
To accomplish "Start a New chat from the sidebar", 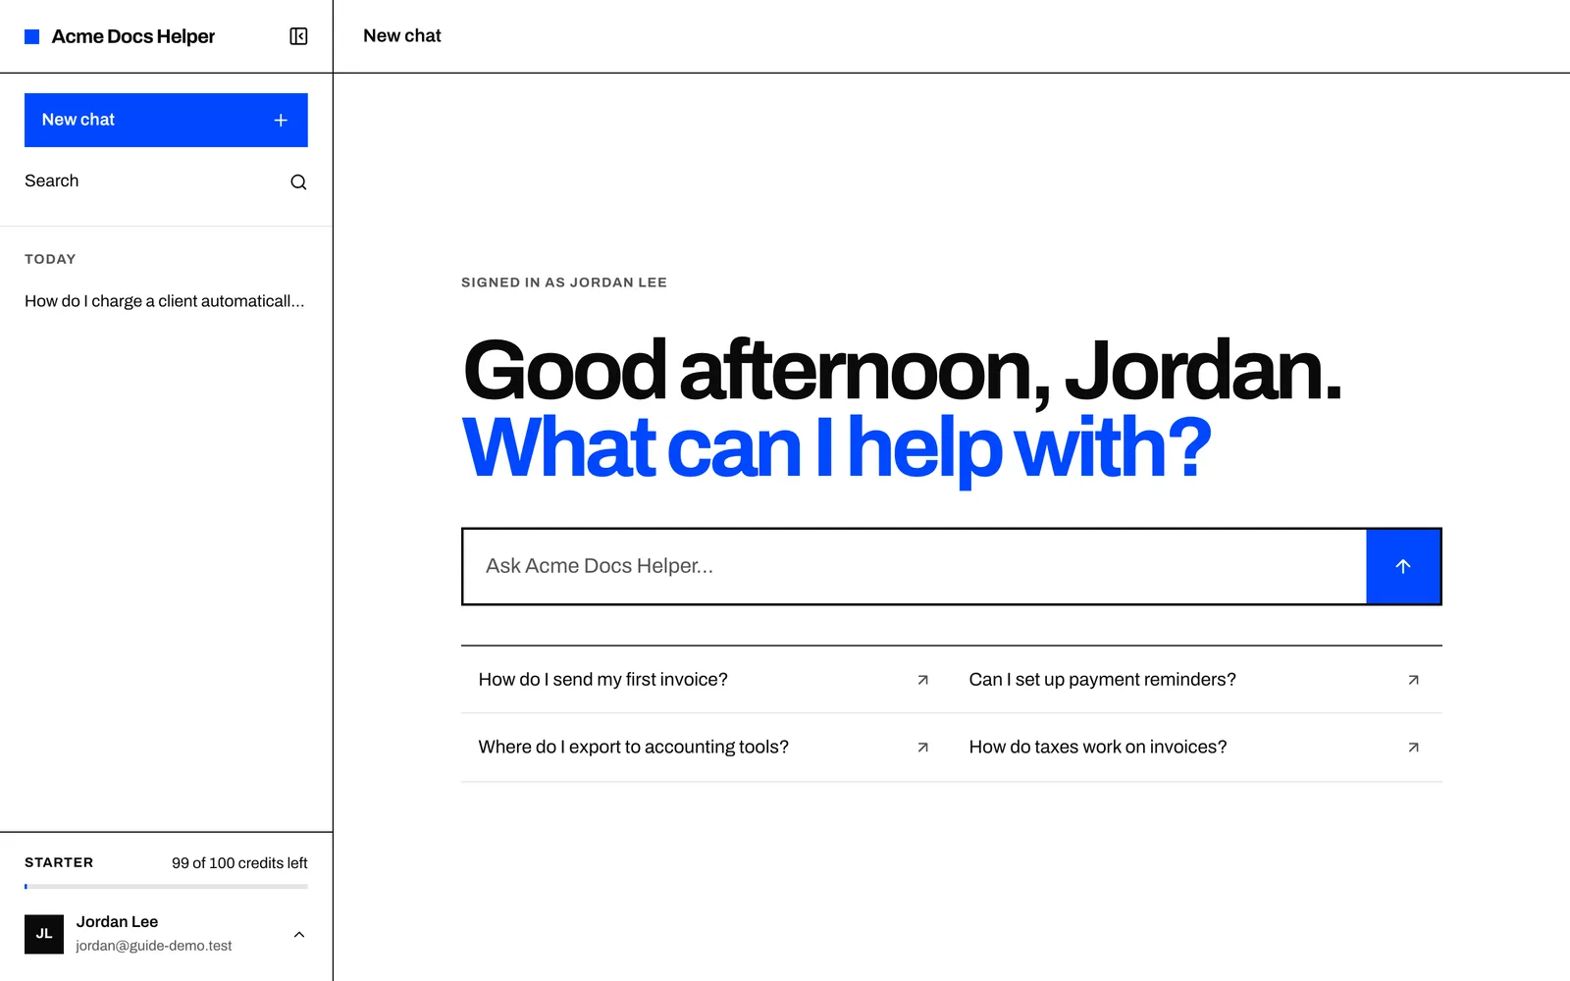I will 166,120.
